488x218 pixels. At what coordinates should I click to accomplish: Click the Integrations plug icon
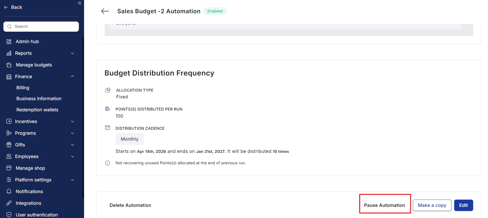click(x=9, y=203)
